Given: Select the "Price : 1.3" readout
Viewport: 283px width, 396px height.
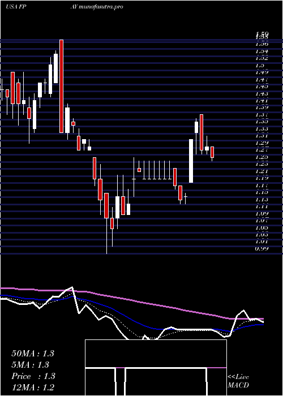Looking at the screenshot, I should point(33,376).
